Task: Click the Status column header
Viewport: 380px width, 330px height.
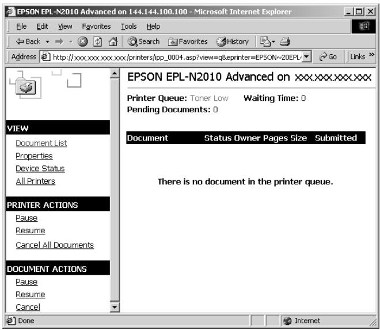Action: click(x=218, y=138)
